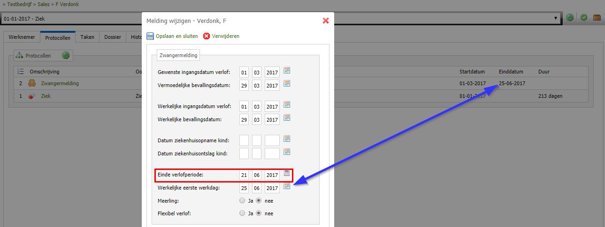Click the red Verwijderen delete icon

(207, 36)
